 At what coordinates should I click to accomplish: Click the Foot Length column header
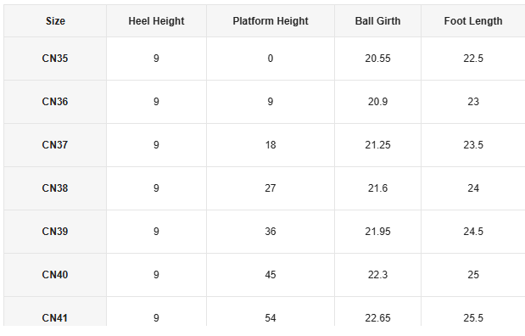click(473, 20)
